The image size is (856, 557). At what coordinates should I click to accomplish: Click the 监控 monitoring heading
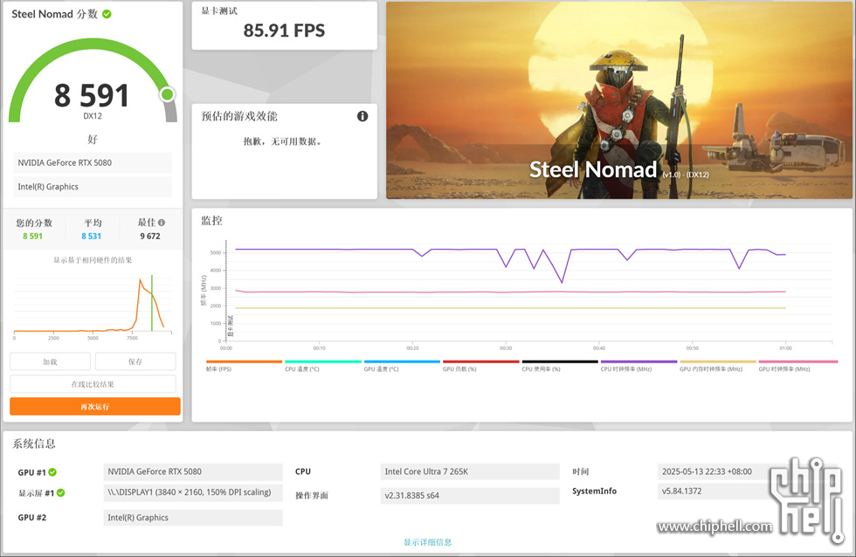pos(211,220)
